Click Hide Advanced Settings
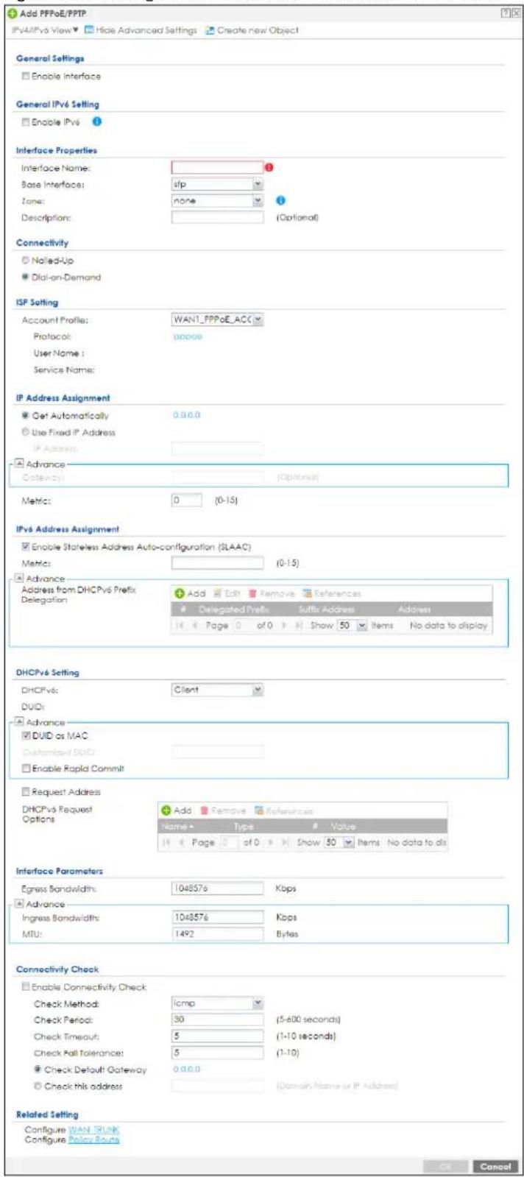 click(146, 30)
